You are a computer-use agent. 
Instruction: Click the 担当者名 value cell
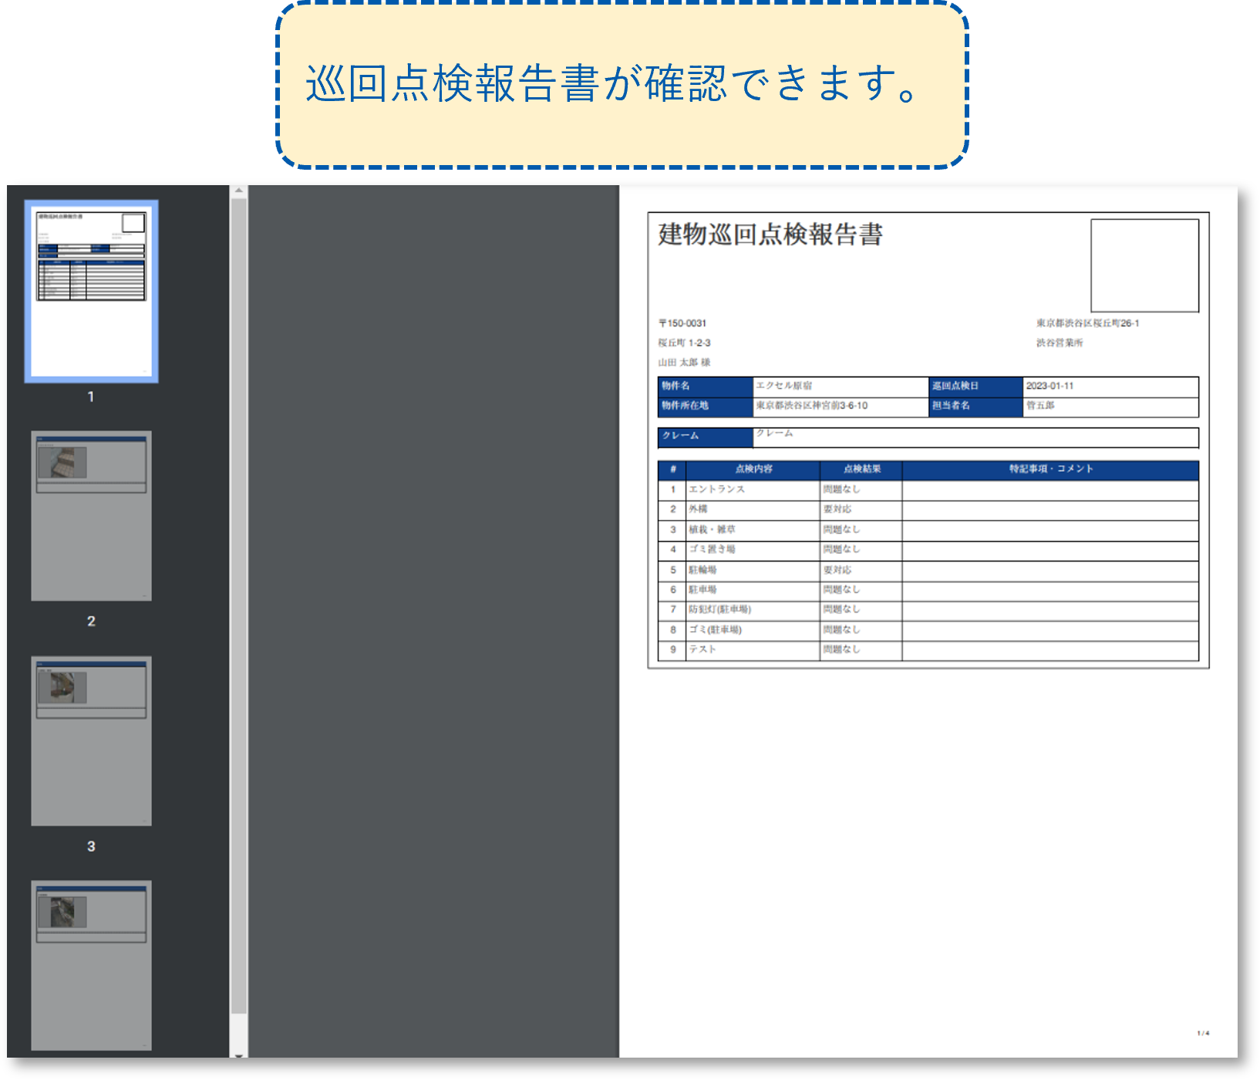click(x=1110, y=406)
